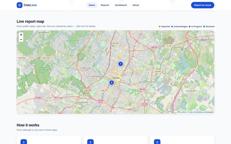This screenshot has width=231, height=144.
Task: Click the plane icon left of Hornsby Bend
Action: (x=171, y=84)
